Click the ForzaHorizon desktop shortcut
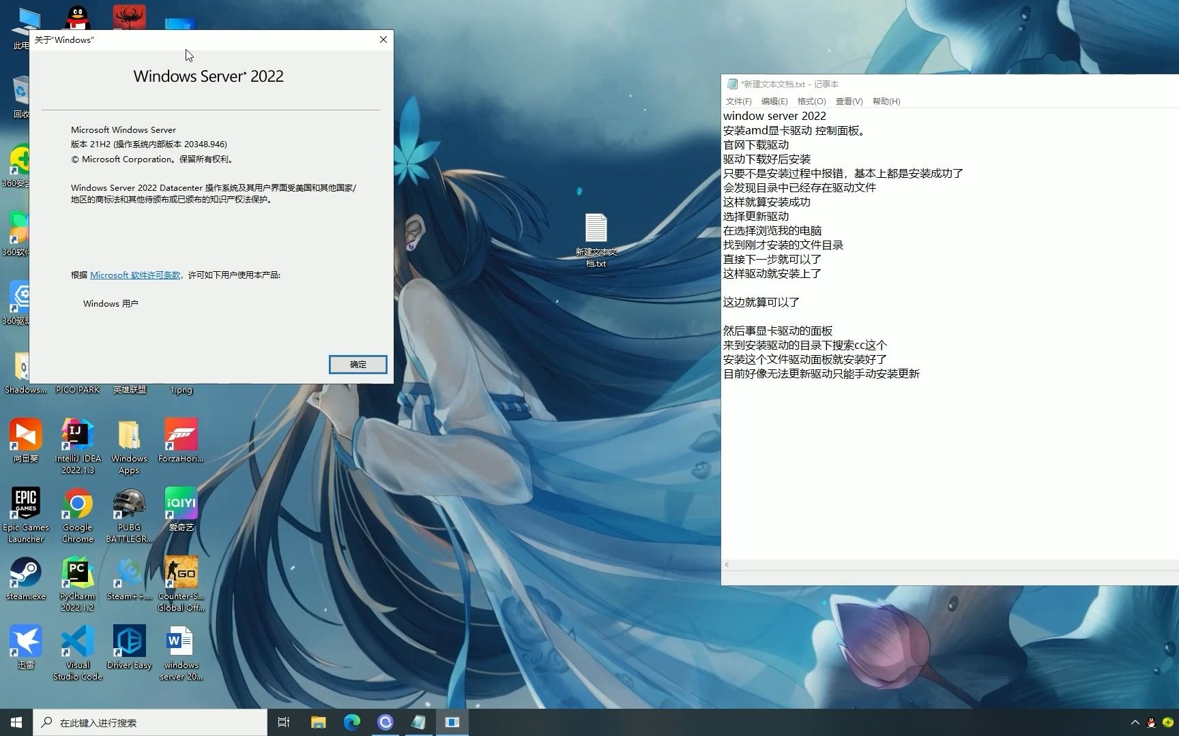Viewport: 1179px width, 736px height. (181, 440)
